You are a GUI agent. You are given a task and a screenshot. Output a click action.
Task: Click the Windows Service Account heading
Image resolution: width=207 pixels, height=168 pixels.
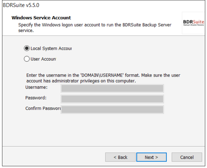click(41, 18)
